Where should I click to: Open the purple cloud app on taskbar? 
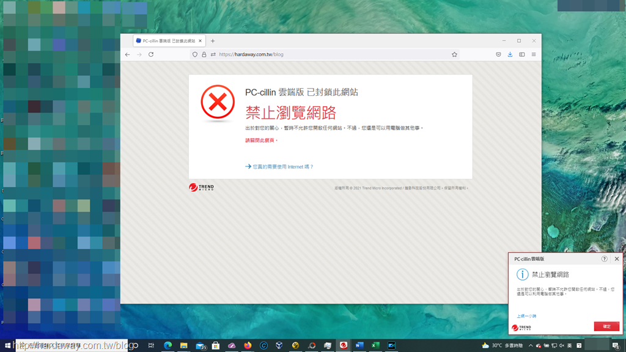coord(232,346)
